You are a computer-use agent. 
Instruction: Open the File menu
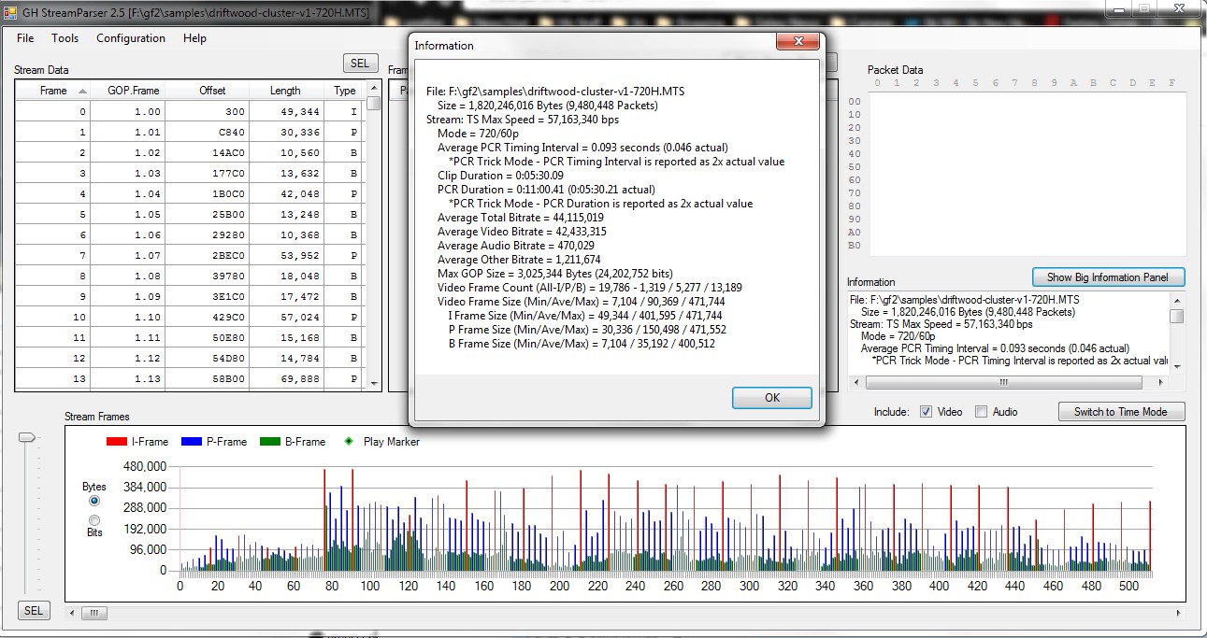click(x=25, y=38)
